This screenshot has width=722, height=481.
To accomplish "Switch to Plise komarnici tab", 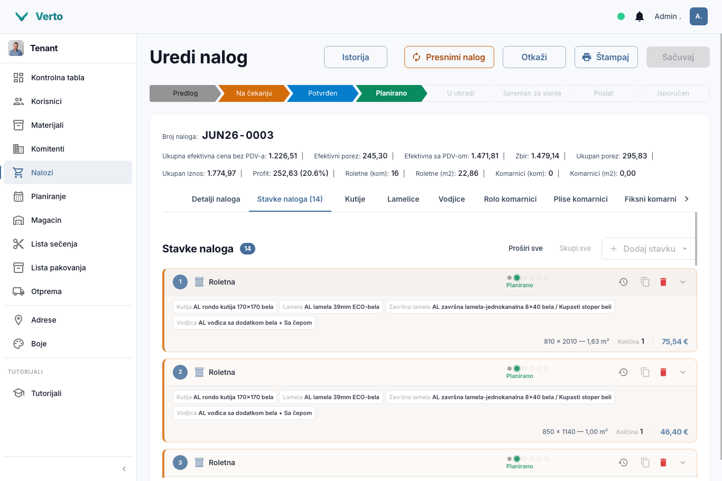I will point(580,199).
